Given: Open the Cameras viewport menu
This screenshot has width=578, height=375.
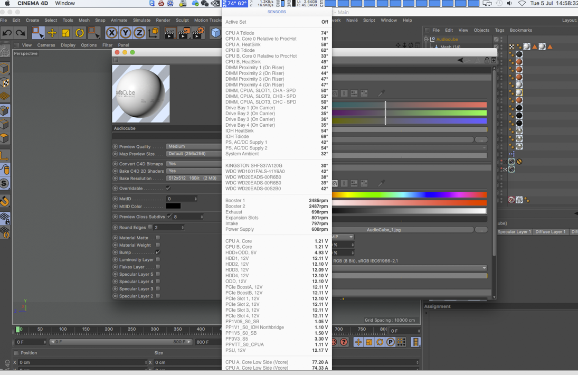Looking at the screenshot, I should [x=46, y=45].
